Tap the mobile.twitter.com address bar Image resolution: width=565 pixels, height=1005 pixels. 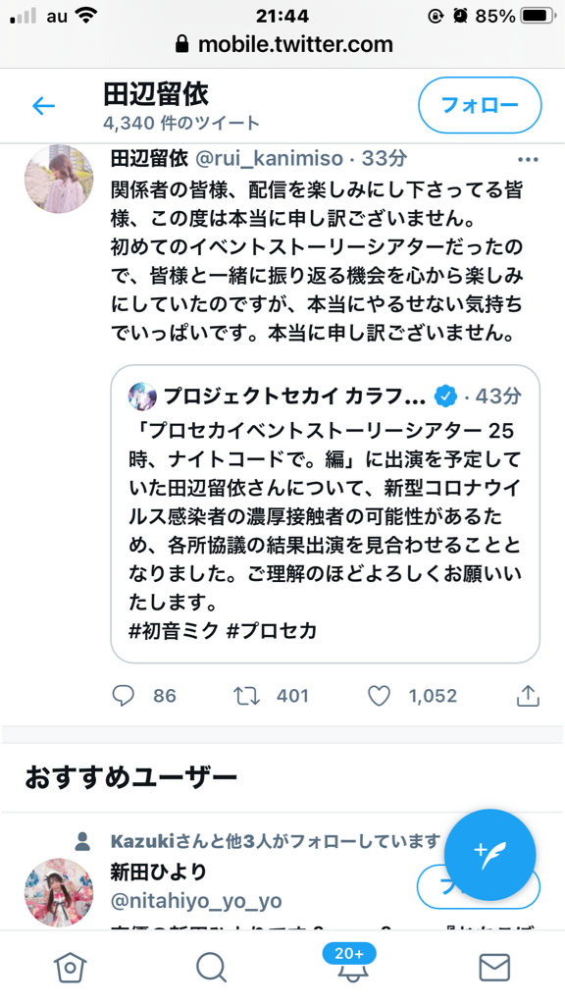click(x=282, y=44)
